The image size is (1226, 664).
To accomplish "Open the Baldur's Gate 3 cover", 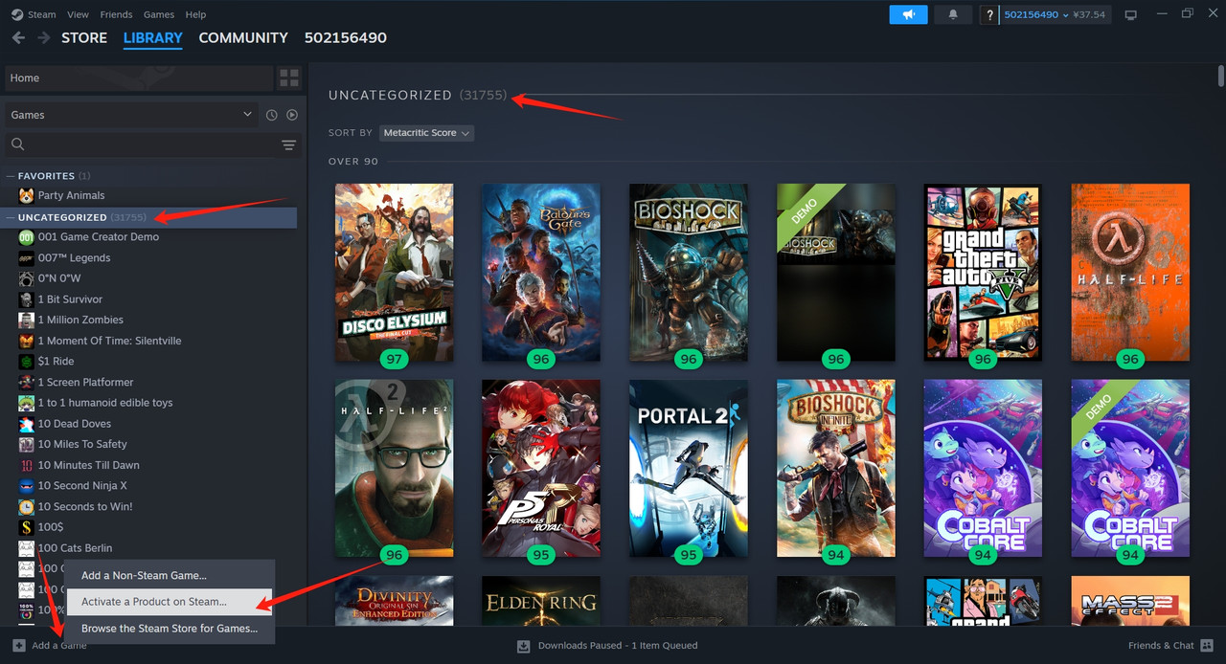I will coord(541,273).
